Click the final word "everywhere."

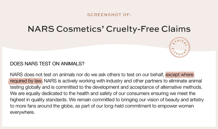(x=22, y=112)
